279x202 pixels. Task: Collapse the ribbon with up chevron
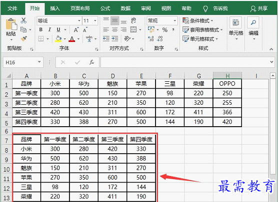(271, 49)
